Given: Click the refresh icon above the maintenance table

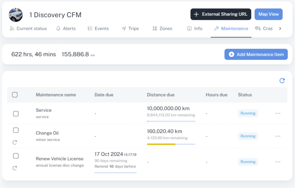Looking at the screenshot, I should pos(282,80).
